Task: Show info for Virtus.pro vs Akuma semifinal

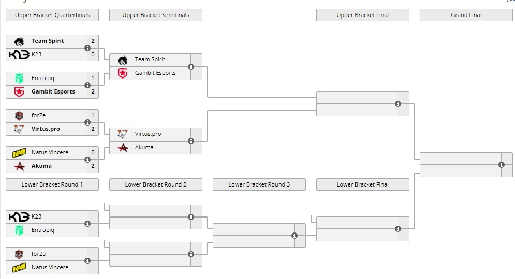Action: [x=191, y=141]
